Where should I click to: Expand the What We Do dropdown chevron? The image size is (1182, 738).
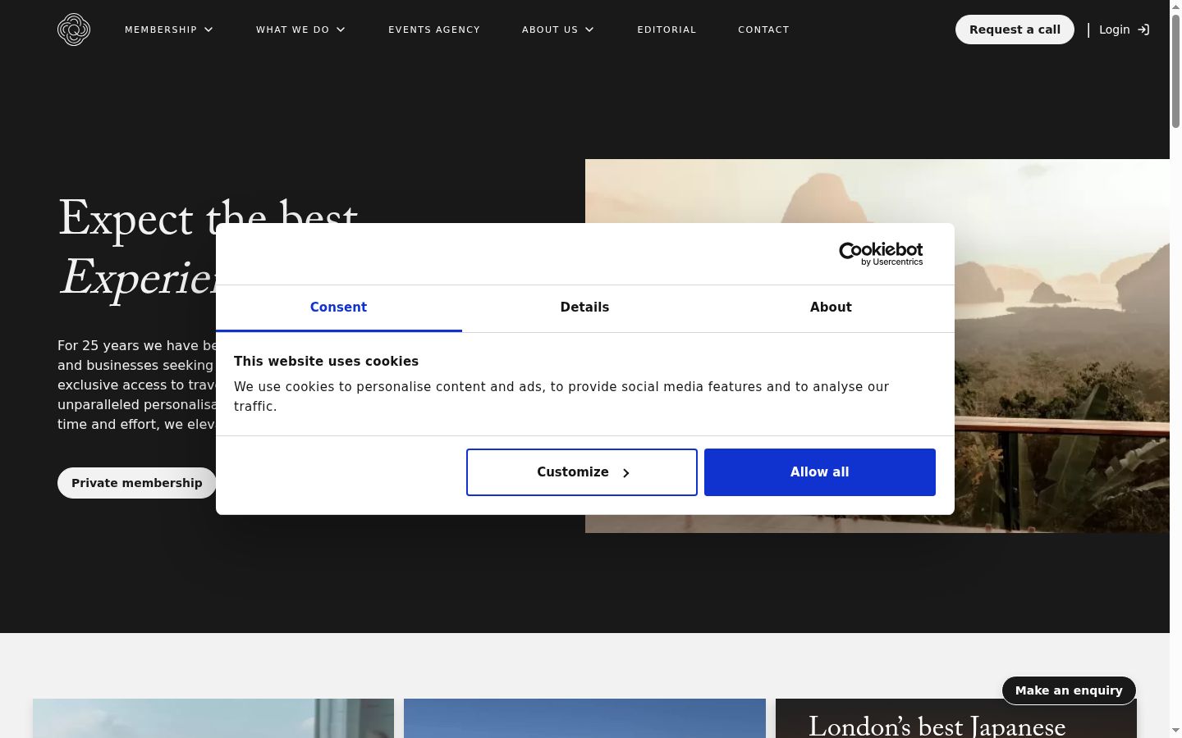341,30
